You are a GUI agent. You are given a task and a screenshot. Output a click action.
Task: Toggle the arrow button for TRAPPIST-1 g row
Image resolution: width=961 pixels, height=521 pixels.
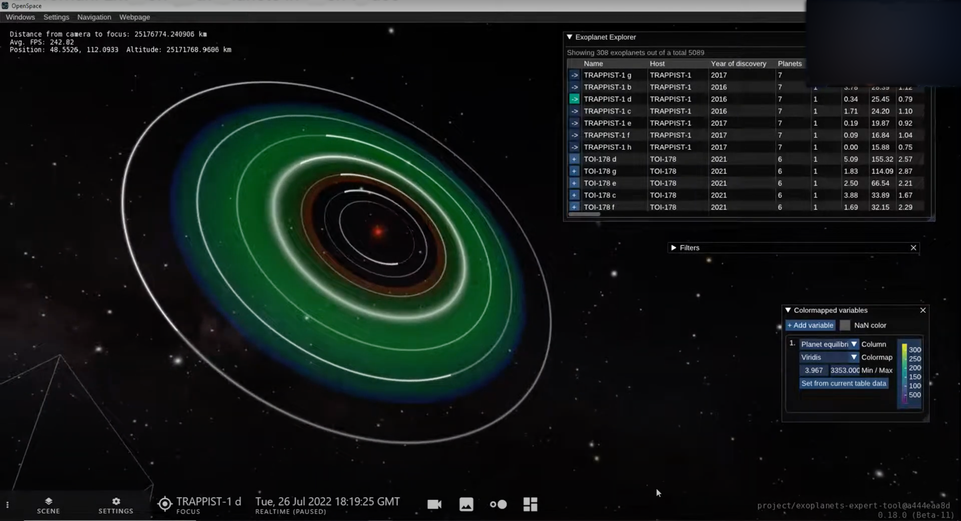(575, 75)
